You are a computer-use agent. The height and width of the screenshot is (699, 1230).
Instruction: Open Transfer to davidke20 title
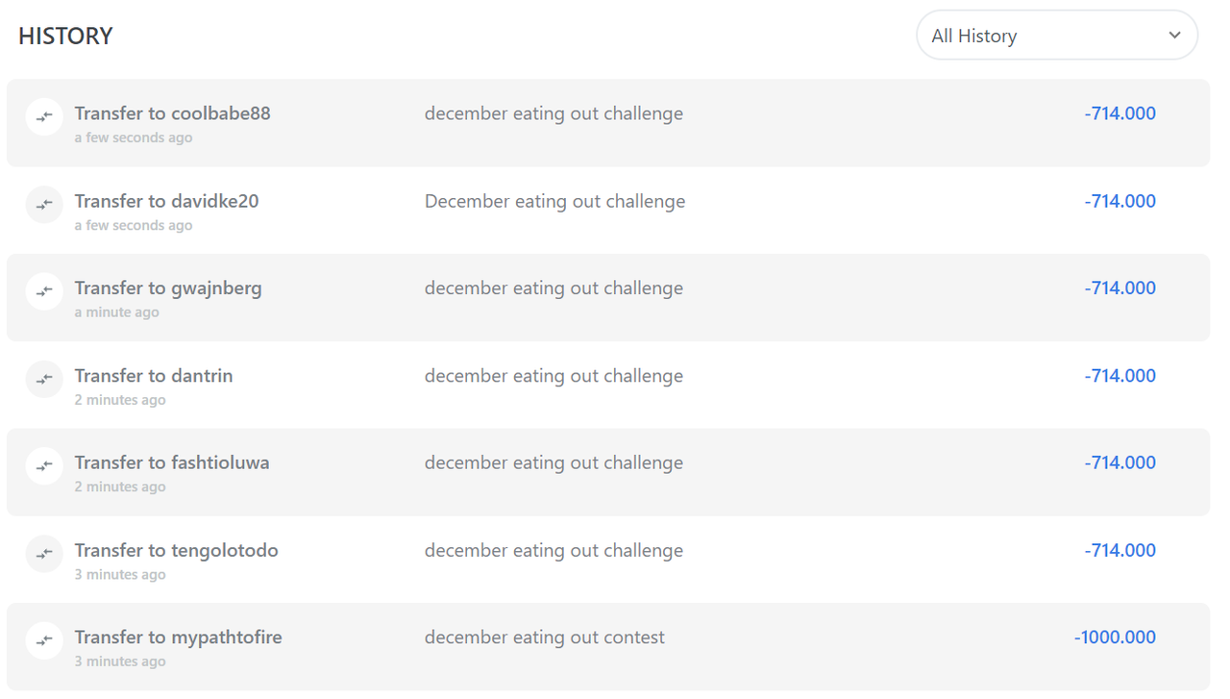point(167,201)
